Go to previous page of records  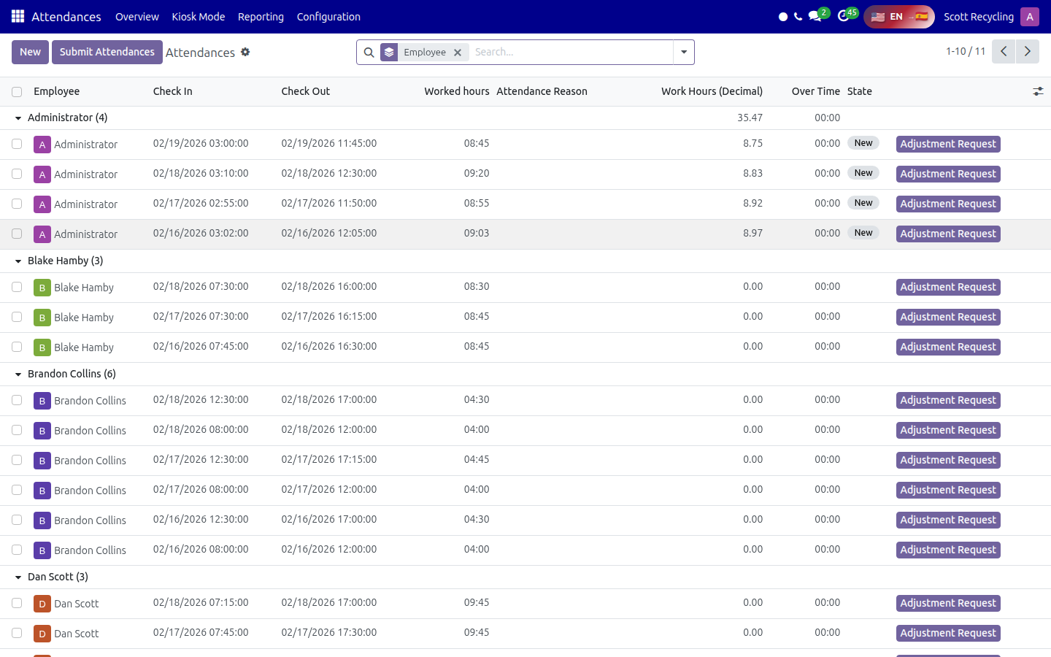tap(1004, 52)
